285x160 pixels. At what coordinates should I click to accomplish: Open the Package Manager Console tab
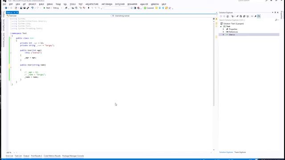73,156
